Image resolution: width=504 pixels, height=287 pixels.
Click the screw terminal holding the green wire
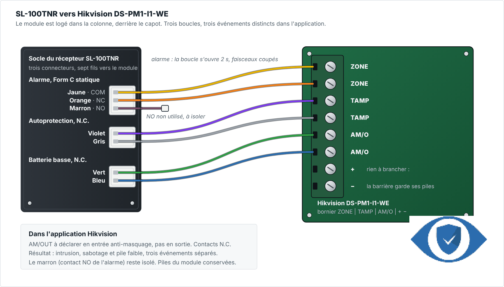pos(330,135)
